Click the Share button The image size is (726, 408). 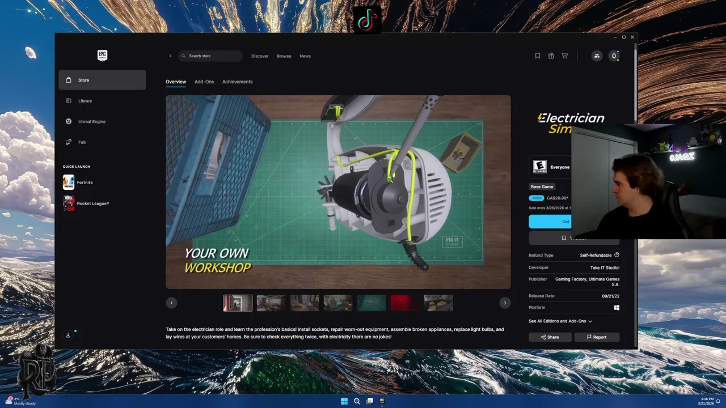tap(550, 337)
